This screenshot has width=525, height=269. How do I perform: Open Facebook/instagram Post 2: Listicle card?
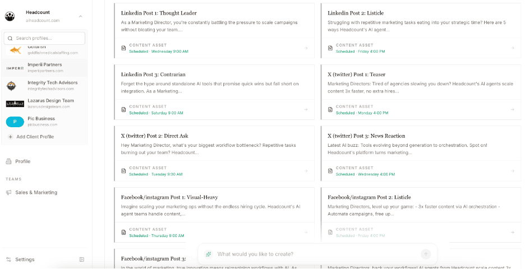point(421,215)
